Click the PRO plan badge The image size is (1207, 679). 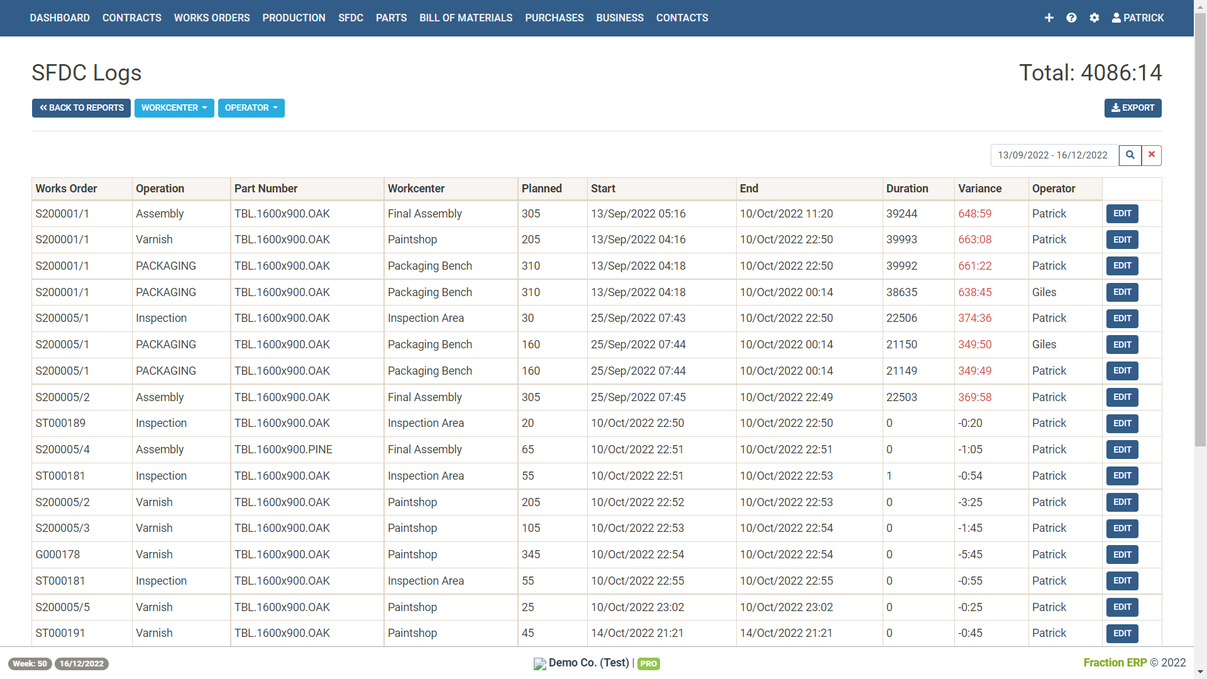click(649, 664)
